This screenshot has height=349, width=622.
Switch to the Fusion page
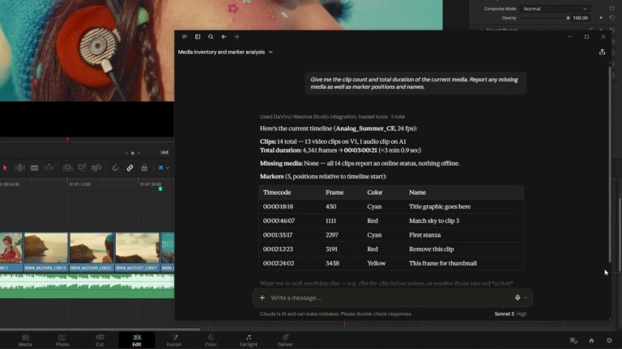pos(174,340)
